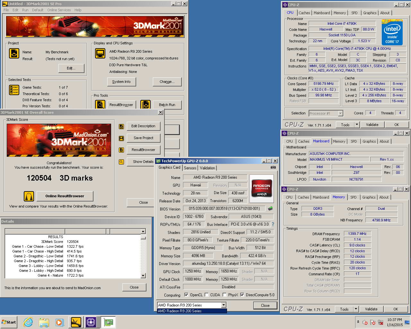
Task: Click Edit... button in Project section
Action: click(71, 68)
